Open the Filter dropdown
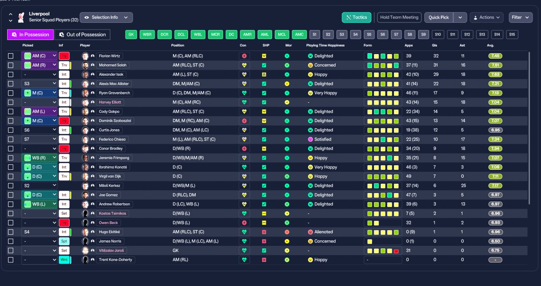The image size is (541, 286). [x=520, y=17]
